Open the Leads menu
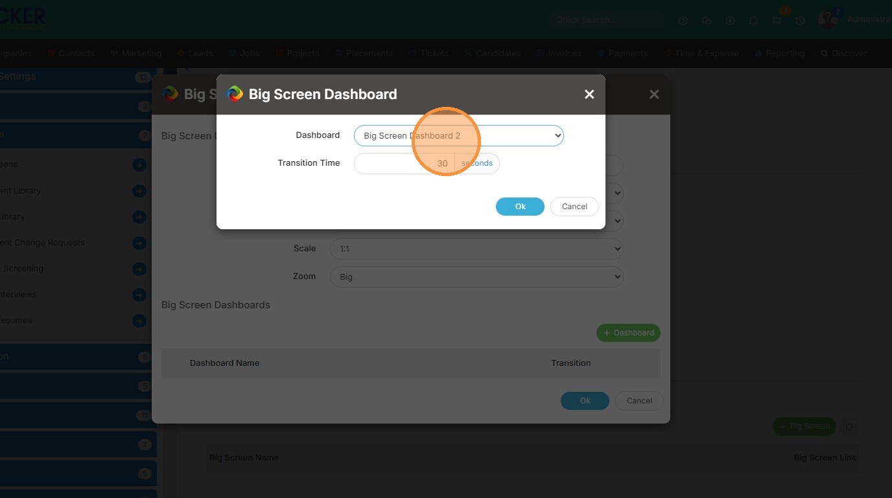This screenshot has height=498, width=892. (x=194, y=53)
